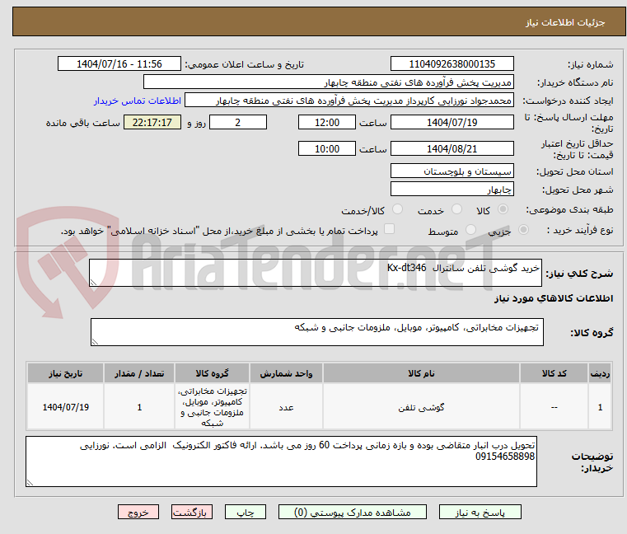The image size is (627, 534).
Task: Click the goods group text area
Action: tap(317, 332)
